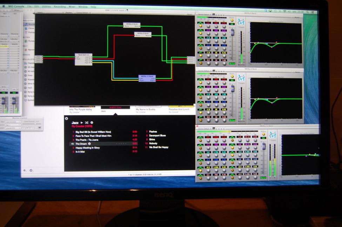This screenshot has width=342, height=227.
Task: Play the Jazz album in iTunes
Action: (x=82, y=123)
